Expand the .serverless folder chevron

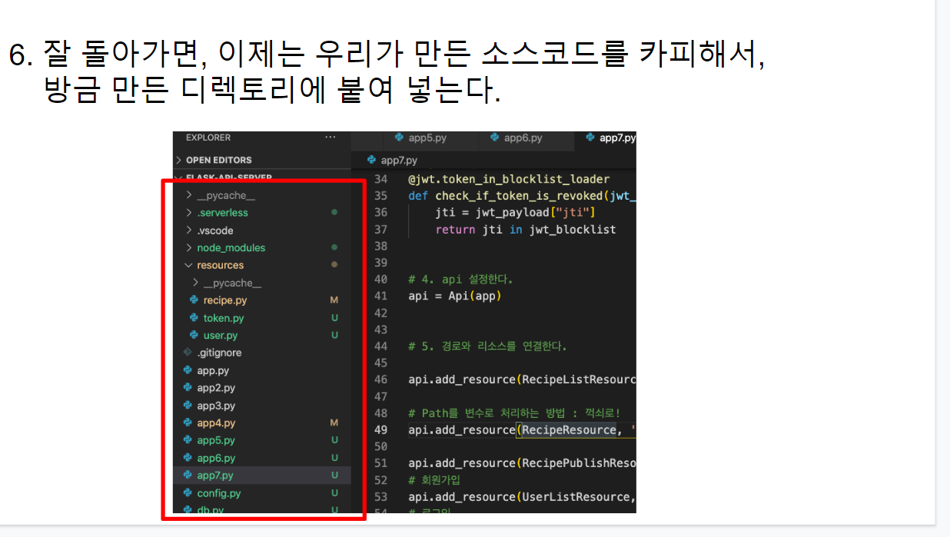click(x=189, y=213)
